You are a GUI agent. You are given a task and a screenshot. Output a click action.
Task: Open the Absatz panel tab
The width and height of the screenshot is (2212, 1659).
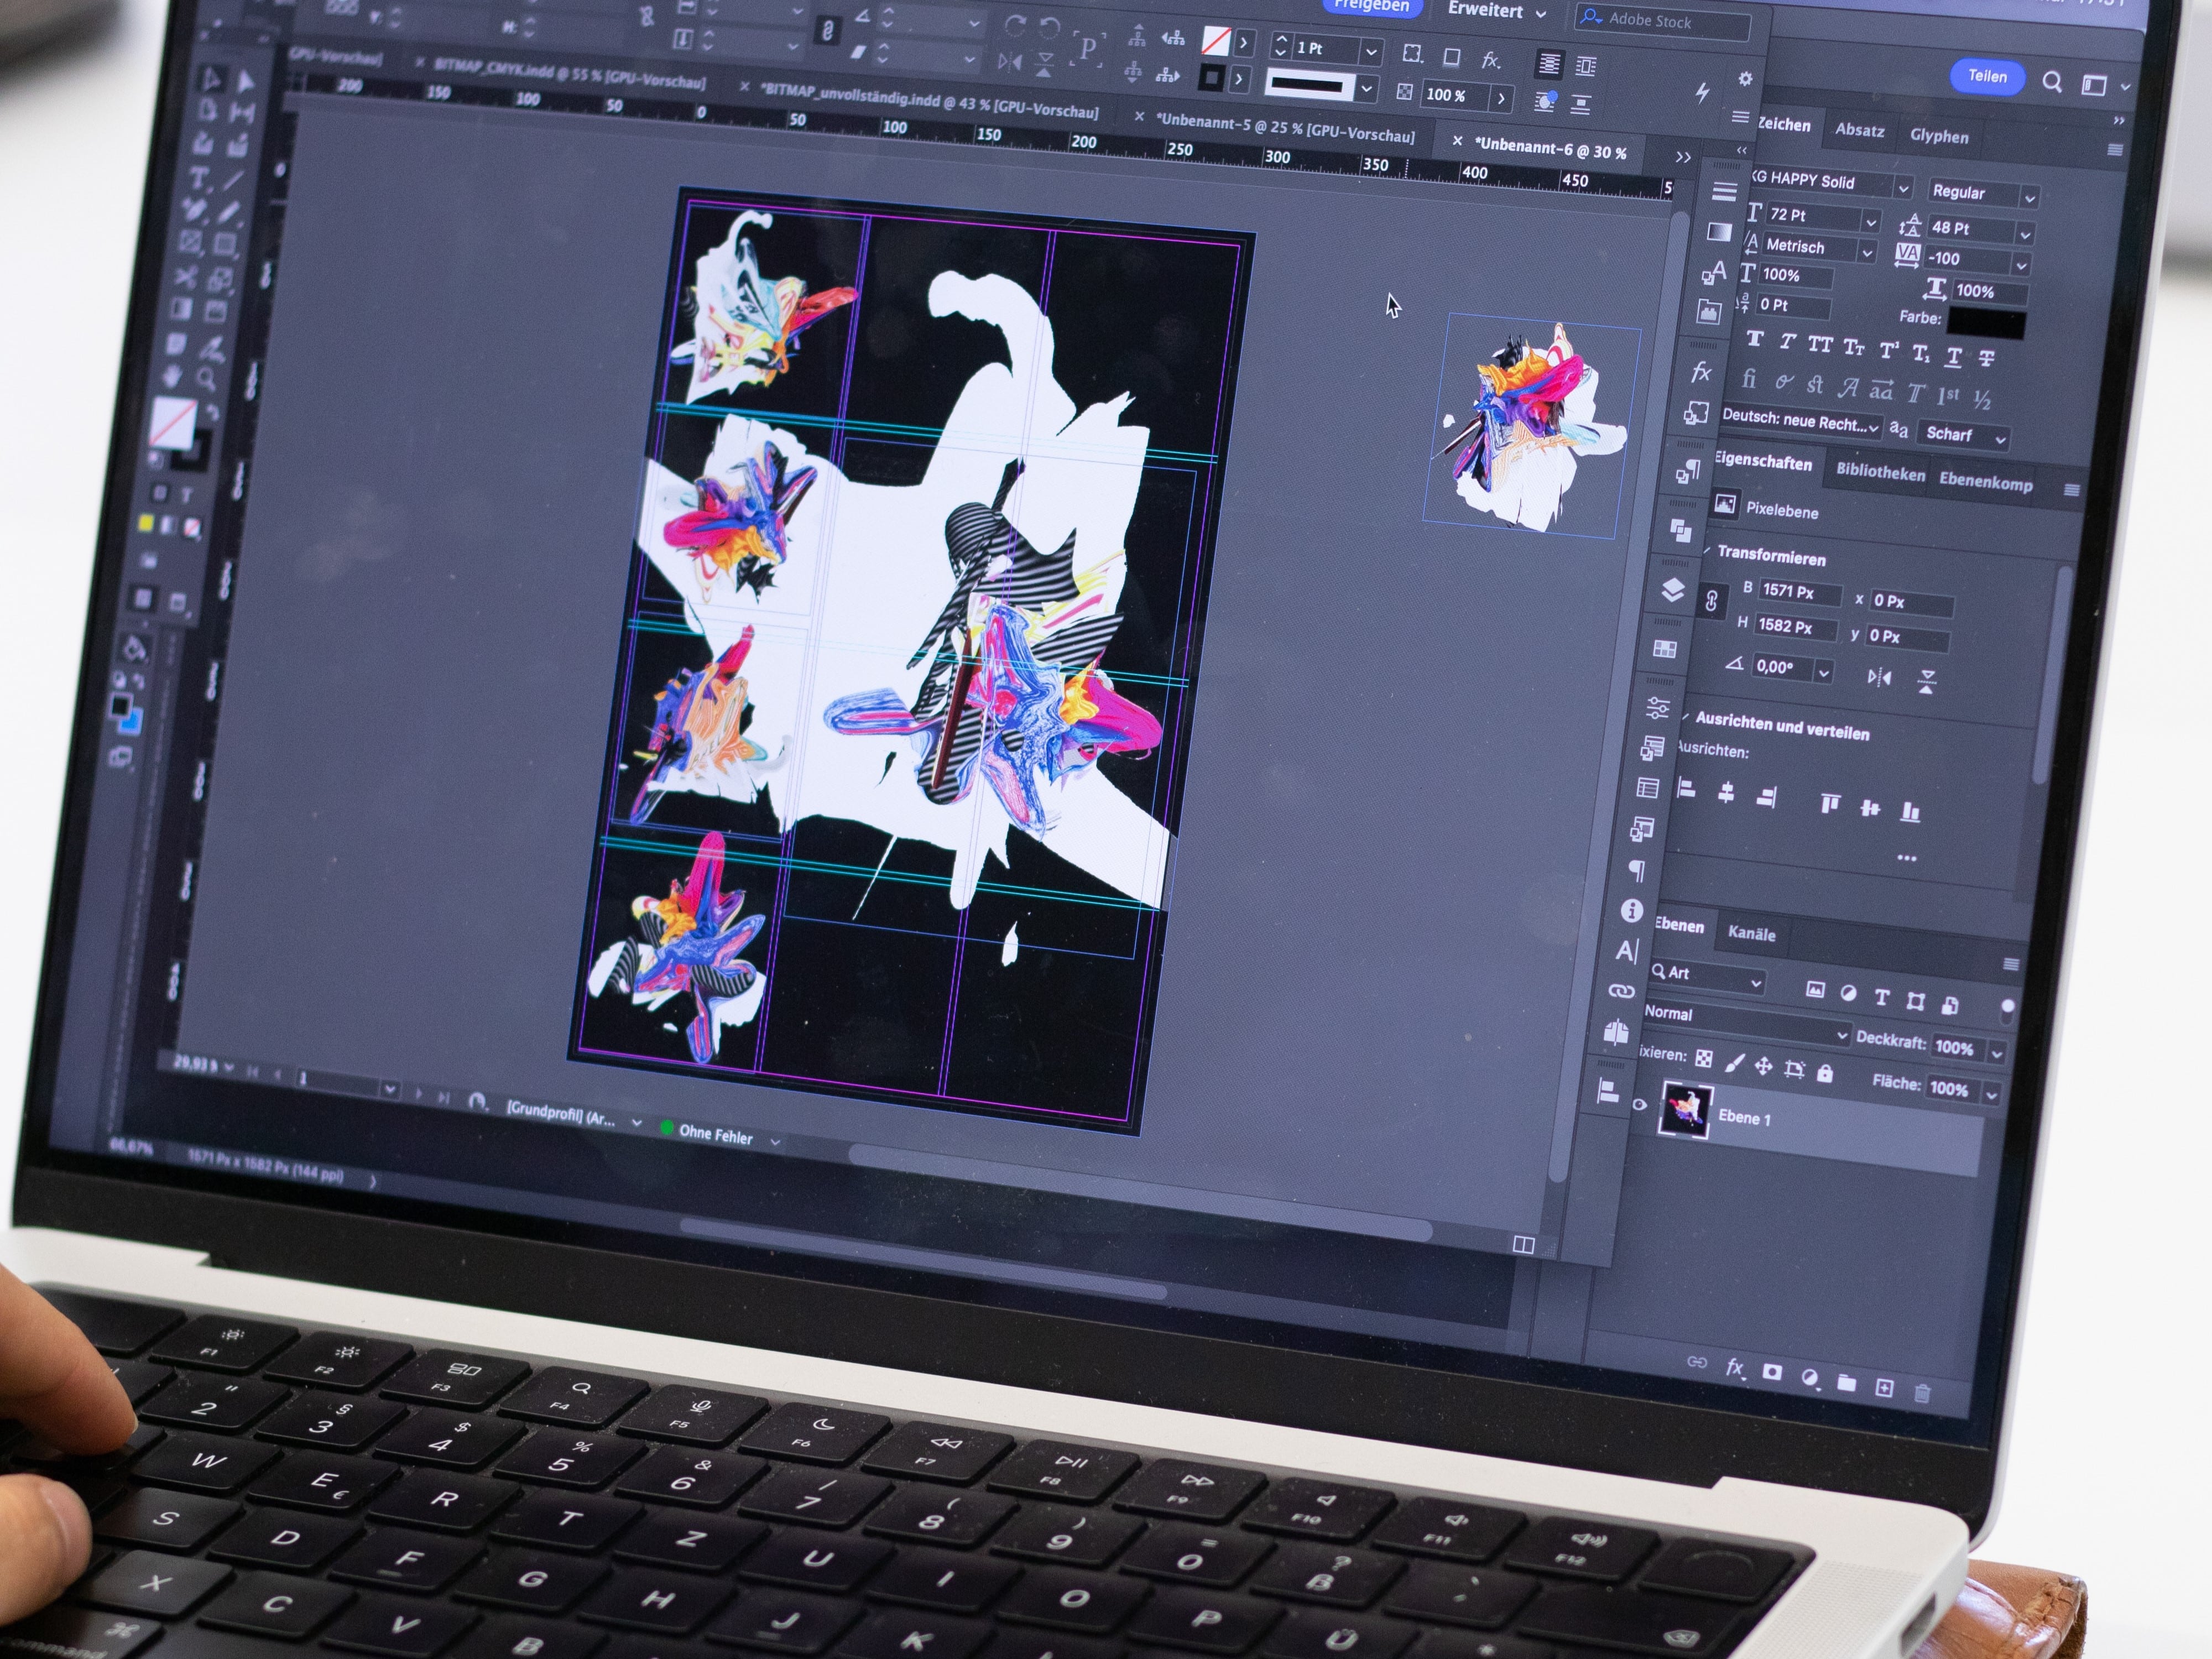(x=1859, y=130)
